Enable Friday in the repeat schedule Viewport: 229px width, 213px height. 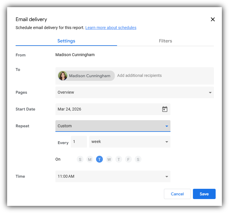coord(128,159)
